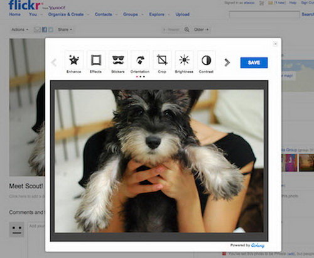The width and height of the screenshot is (314, 258).
Task: Click the blue SAVE button
Action: pos(254,63)
